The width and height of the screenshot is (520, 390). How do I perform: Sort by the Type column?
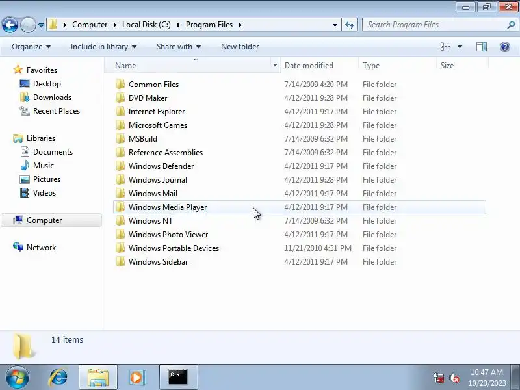tap(397, 66)
